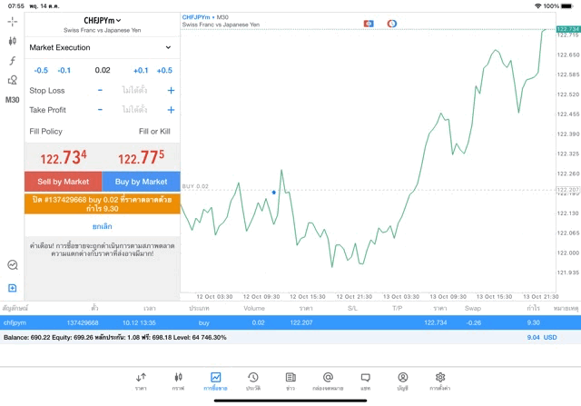Decrease volume by 0.1

64,71
